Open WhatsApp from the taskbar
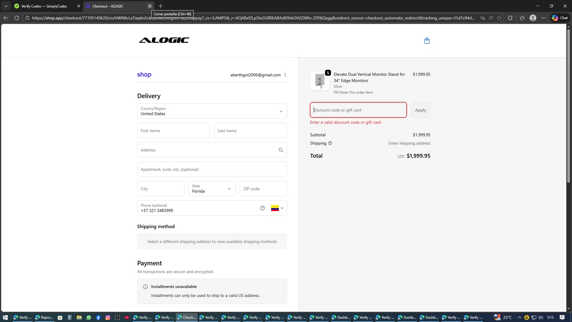This screenshot has width=572, height=322. (89, 317)
